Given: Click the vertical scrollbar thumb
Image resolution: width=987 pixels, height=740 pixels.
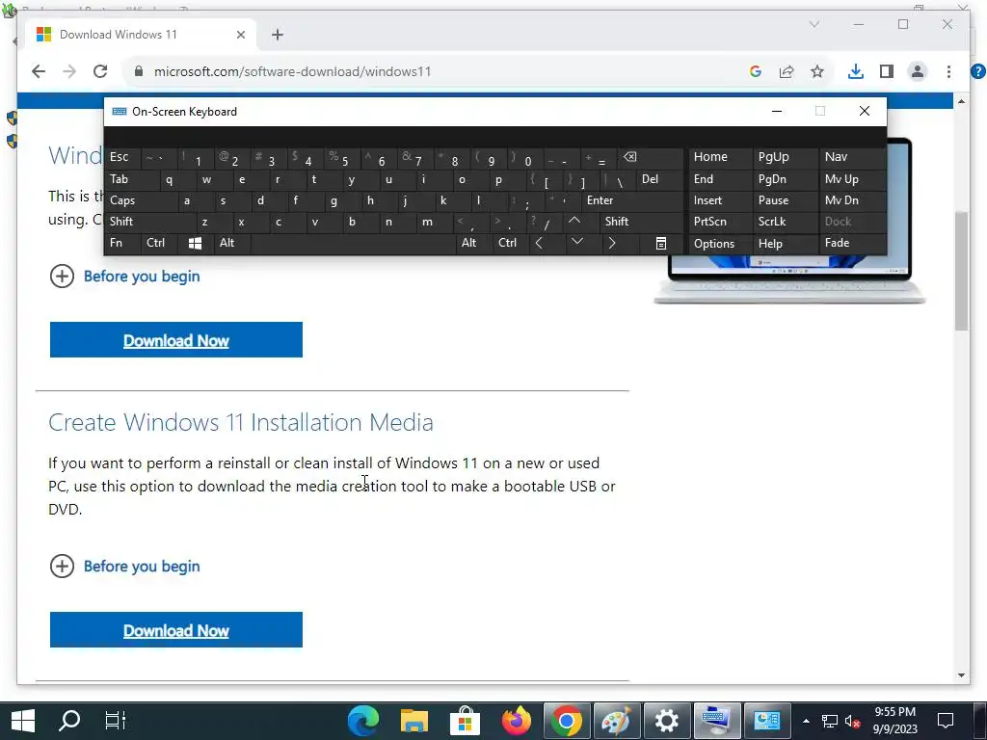Looking at the screenshot, I should click(961, 271).
